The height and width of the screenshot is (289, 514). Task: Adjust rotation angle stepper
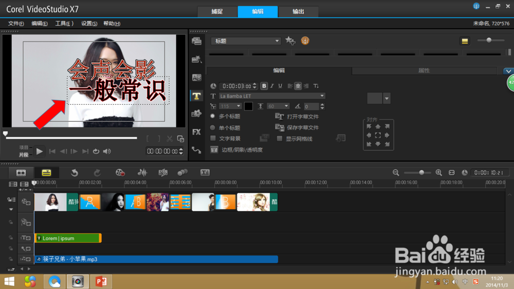tap(322, 106)
